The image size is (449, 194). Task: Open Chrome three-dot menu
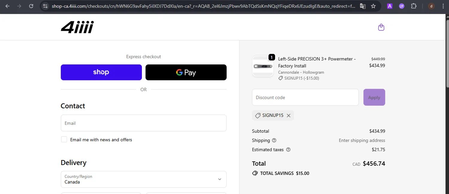[443, 6]
